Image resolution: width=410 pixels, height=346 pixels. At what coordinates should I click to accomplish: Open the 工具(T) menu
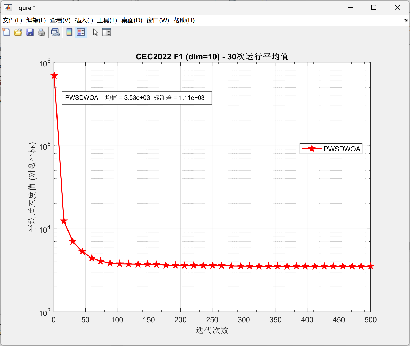coord(107,20)
